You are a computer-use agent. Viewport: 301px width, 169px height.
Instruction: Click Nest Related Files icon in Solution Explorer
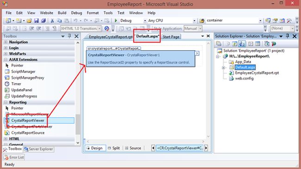[242, 44]
